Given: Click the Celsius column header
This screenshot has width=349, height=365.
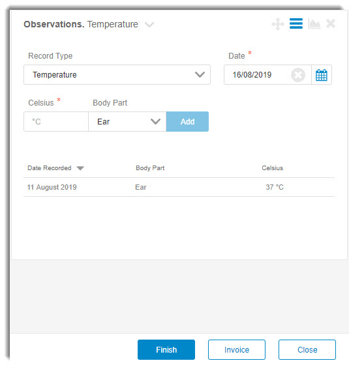Looking at the screenshot, I should coord(272,168).
